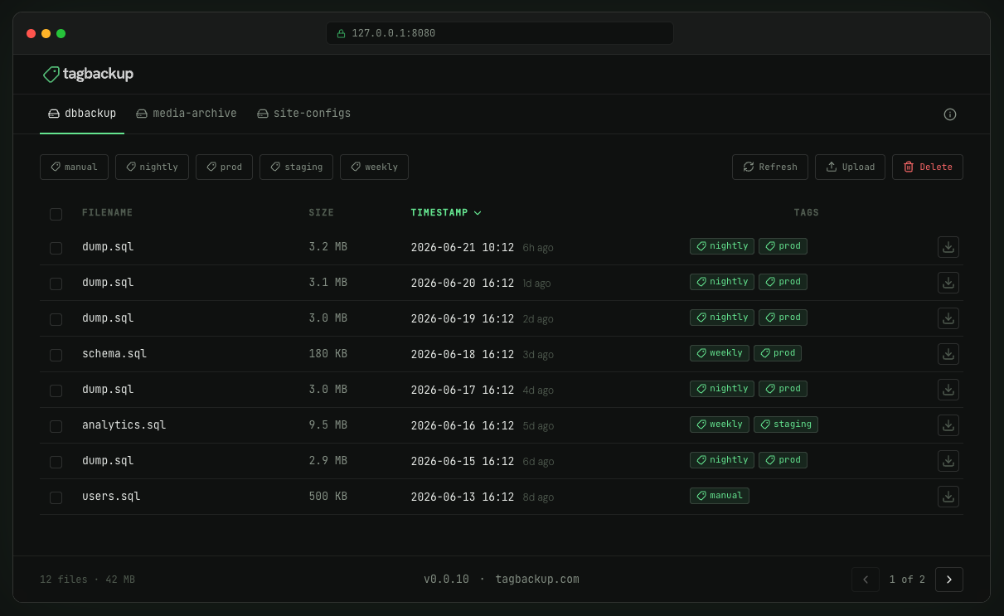Click the red Delete button
Image resolution: width=1004 pixels, height=616 pixels.
(x=928, y=167)
